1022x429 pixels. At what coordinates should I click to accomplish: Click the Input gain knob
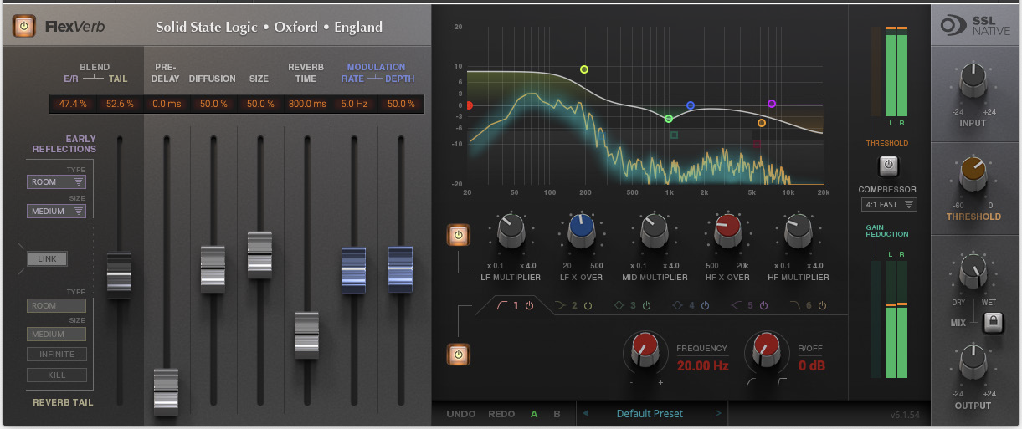click(x=973, y=80)
